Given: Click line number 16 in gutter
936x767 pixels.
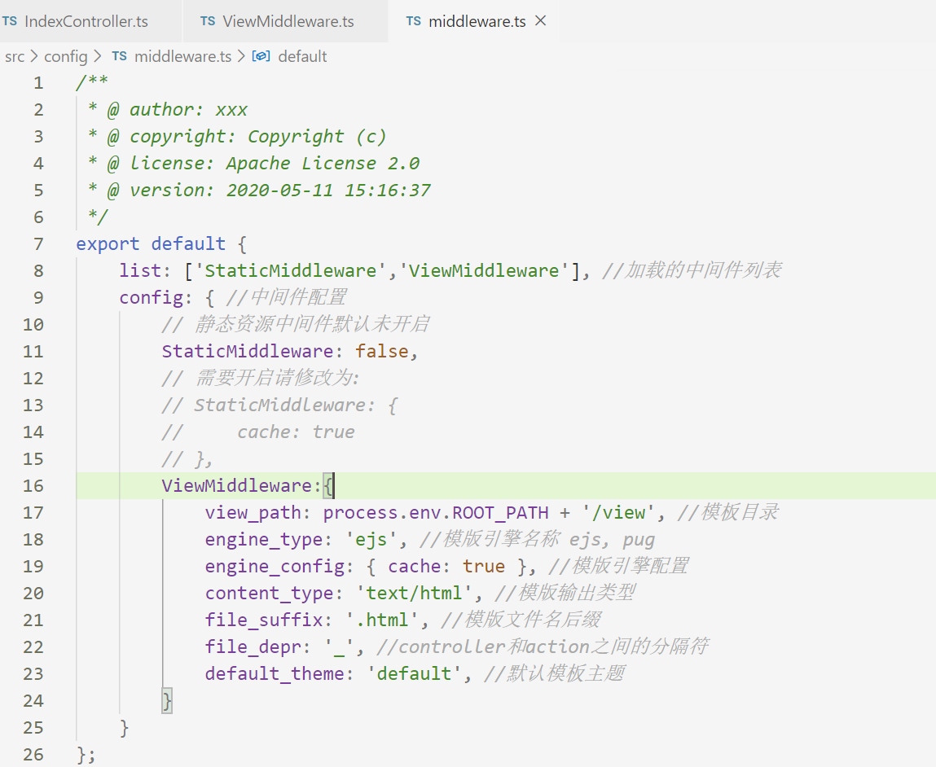Looking at the screenshot, I should click(33, 486).
